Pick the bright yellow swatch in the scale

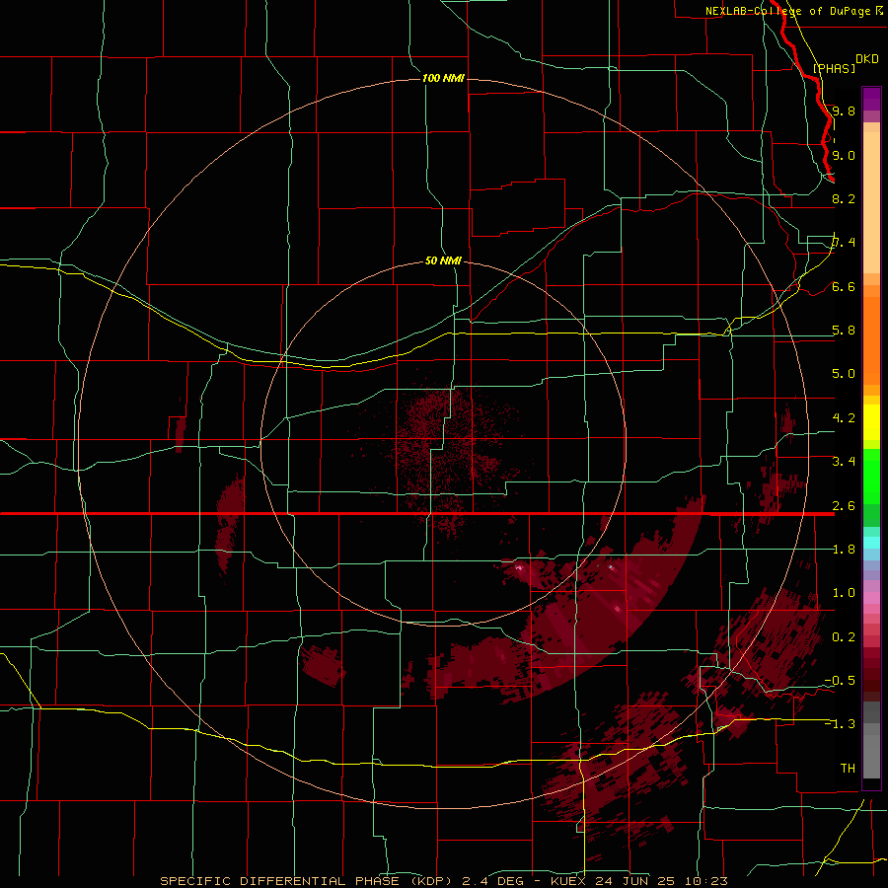[x=871, y=422]
